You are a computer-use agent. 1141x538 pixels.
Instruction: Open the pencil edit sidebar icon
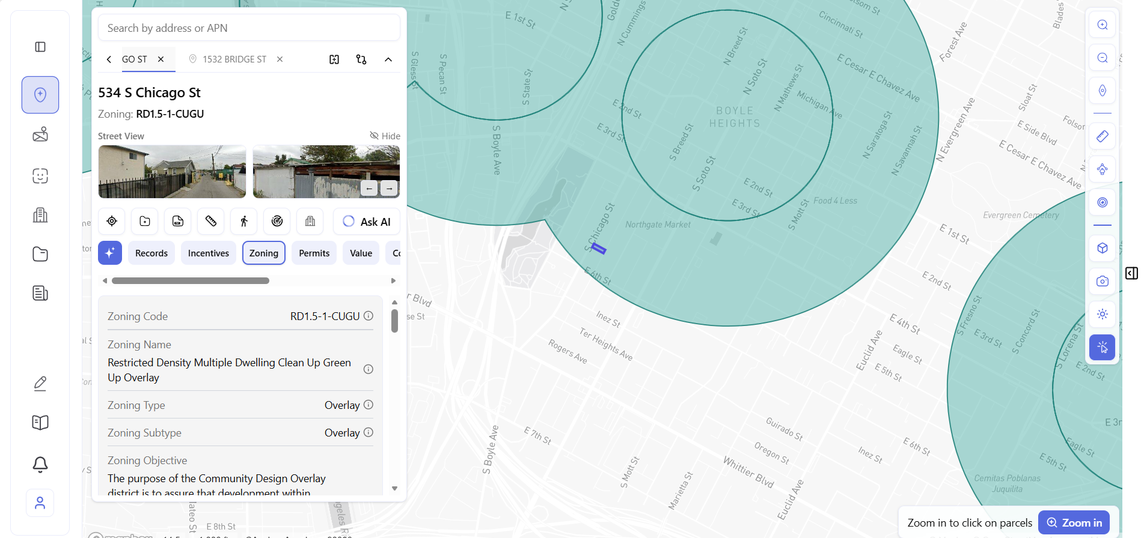tap(40, 383)
